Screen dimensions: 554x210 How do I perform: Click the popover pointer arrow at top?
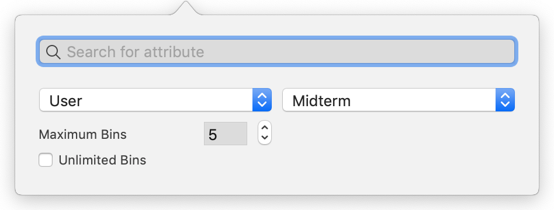coord(186,8)
